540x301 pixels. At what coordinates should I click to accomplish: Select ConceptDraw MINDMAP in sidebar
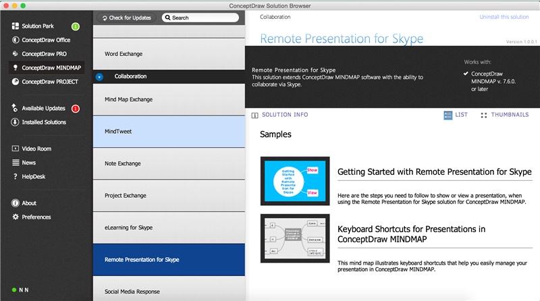click(x=47, y=68)
